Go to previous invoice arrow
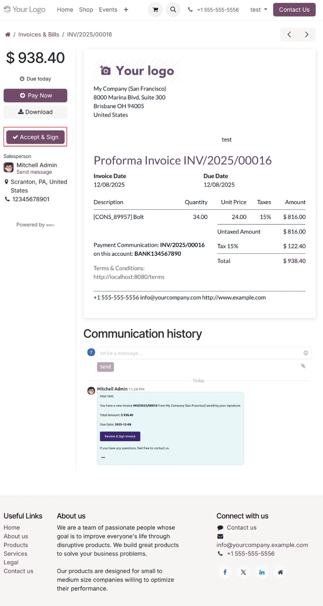The width and height of the screenshot is (323, 606). point(289,35)
